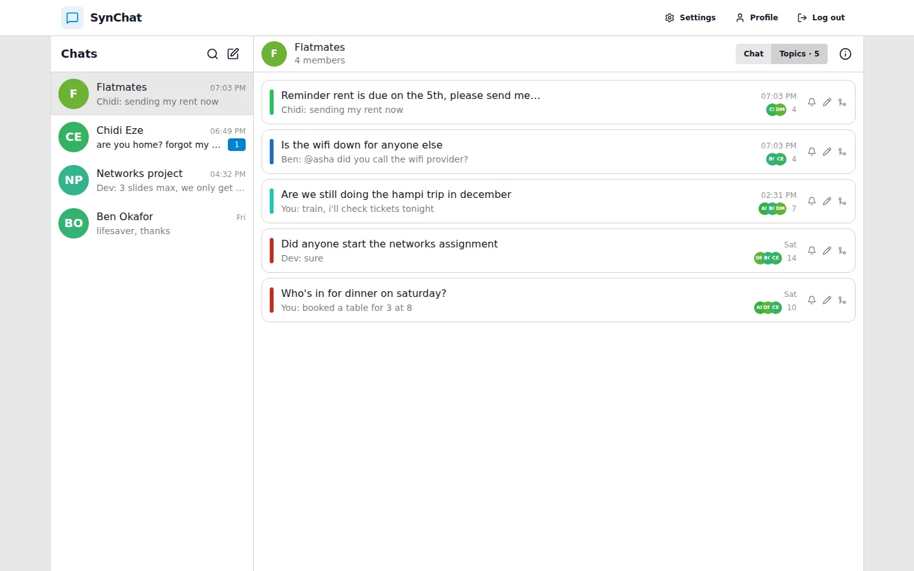Click the F avatar in the chat list
This screenshot has height=571, width=914.
(74, 94)
